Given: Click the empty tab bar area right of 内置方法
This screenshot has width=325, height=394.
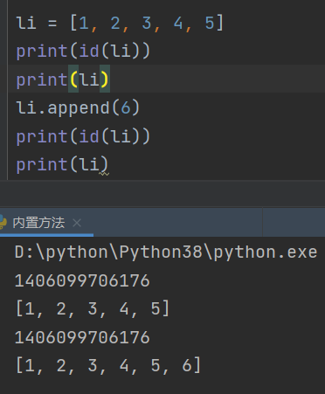Looking at the screenshot, I should [177, 222].
